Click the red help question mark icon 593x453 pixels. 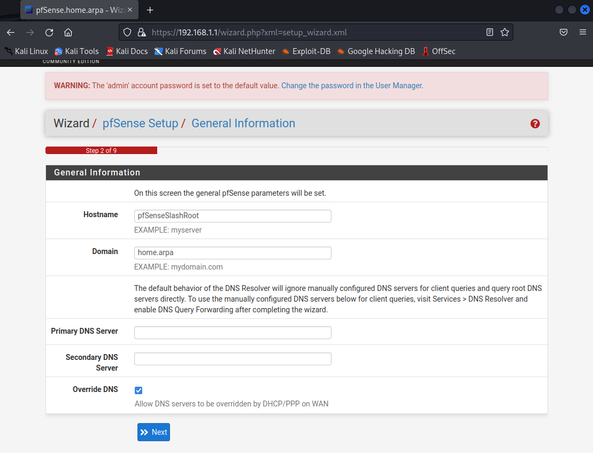[535, 124]
